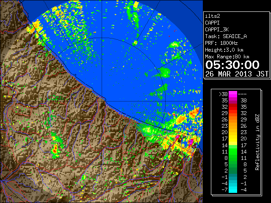Click the Height:3.0 km line

point(224,50)
